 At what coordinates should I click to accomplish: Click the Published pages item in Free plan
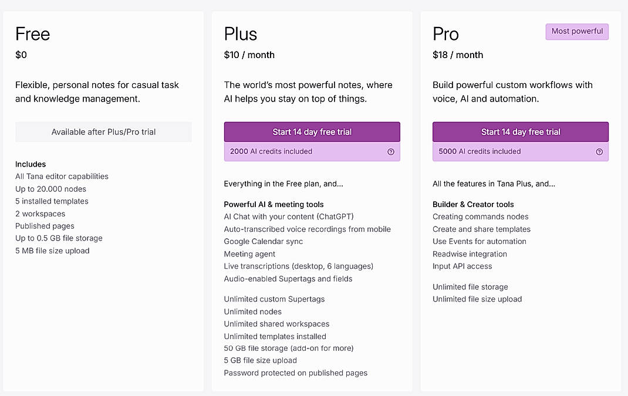pyautogui.click(x=45, y=226)
